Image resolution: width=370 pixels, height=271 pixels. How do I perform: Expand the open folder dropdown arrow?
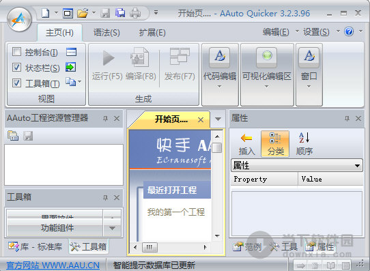coord(94,12)
